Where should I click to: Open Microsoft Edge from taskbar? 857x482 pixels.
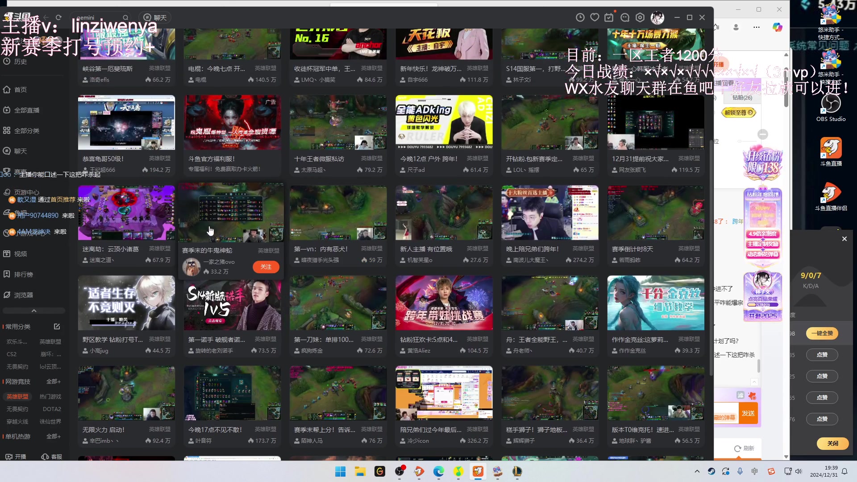(x=438, y=471)
